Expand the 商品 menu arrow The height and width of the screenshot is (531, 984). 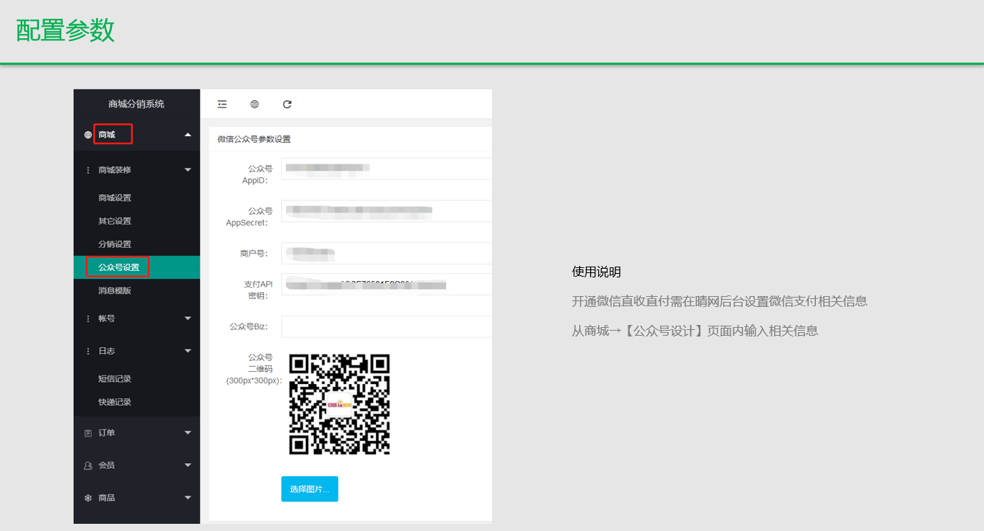(188, 498)
